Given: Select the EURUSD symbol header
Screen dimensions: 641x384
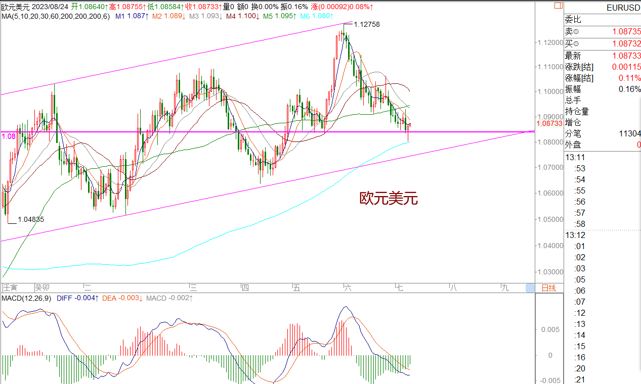Looking at the screenshot, I should coord(624,8).
